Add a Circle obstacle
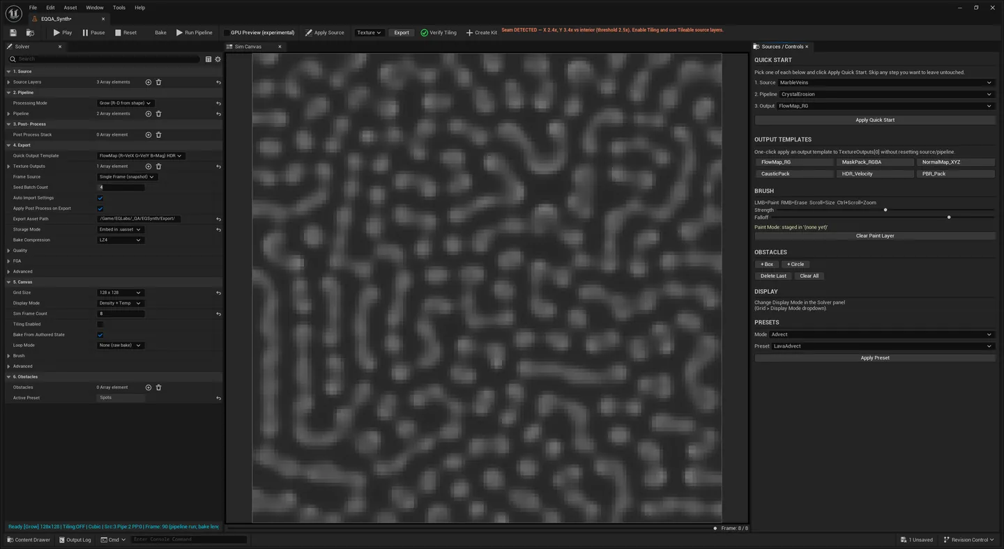The image size is (1004, 549). pyautogui.click(x=796, y=264)
